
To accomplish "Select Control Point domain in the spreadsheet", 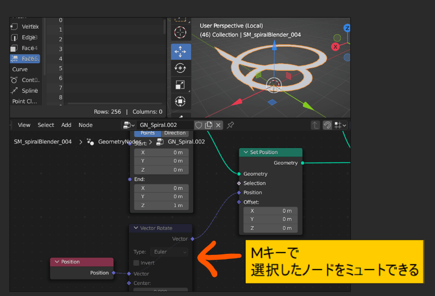I will (25, 80).
